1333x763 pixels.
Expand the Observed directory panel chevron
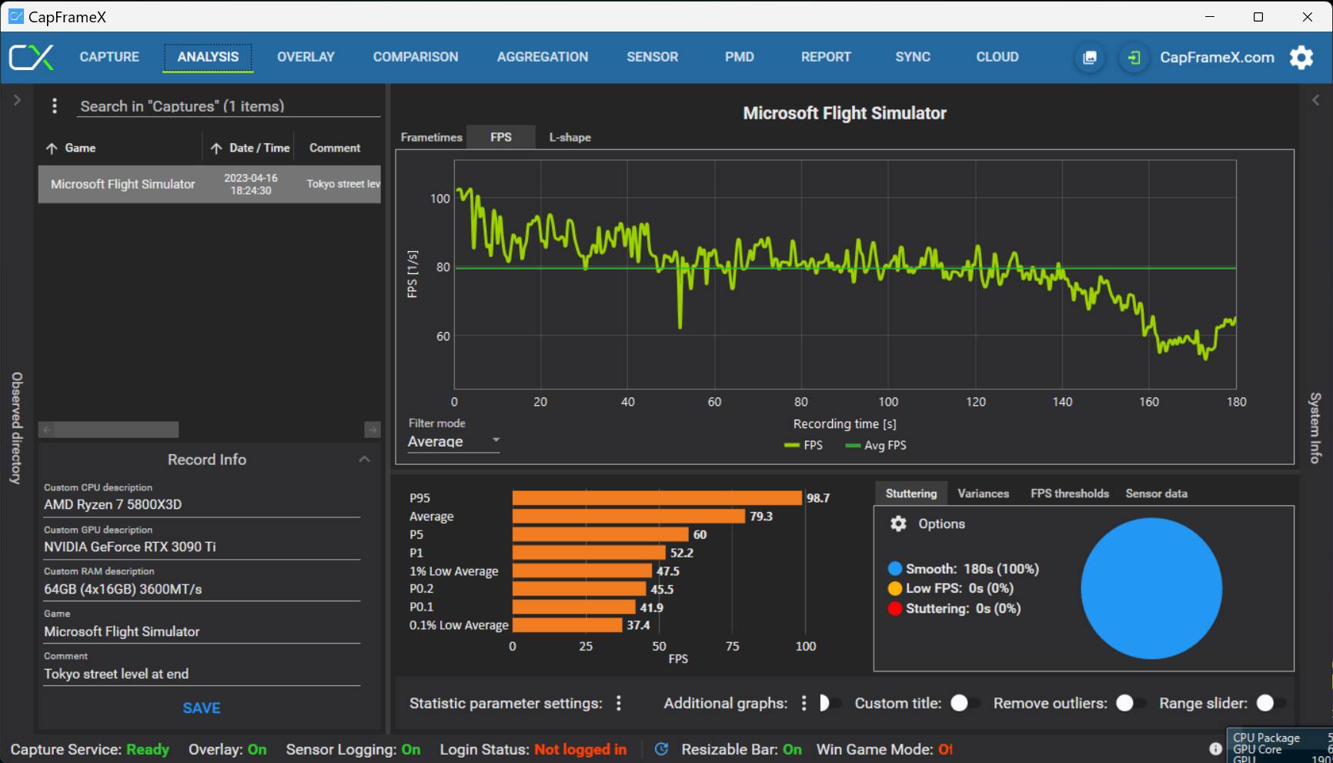coord(17,100)
